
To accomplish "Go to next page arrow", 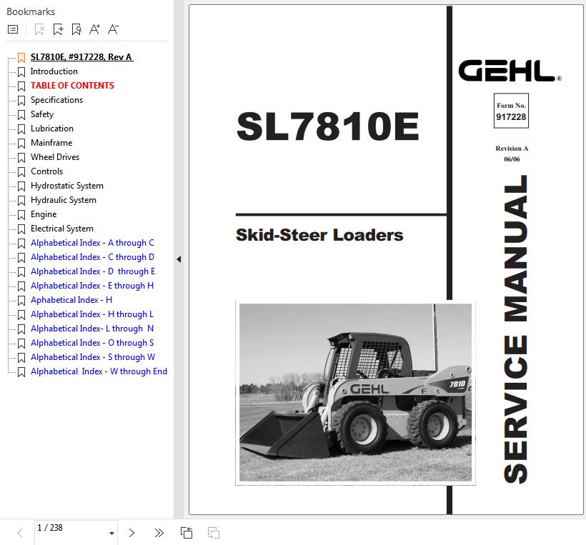I will [x=131, y=533].
